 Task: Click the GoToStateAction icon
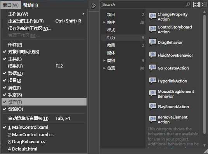click(153, 68)
